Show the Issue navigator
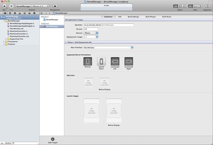This screenshot has width=213, height=145. click(20, 13)
